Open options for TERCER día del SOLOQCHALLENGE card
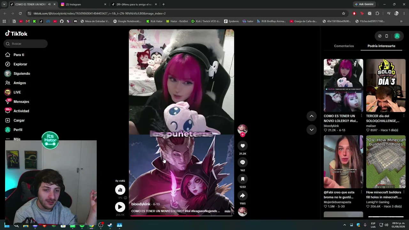Image resolution: width=409 pixels, height=230 pixels. 404,116
